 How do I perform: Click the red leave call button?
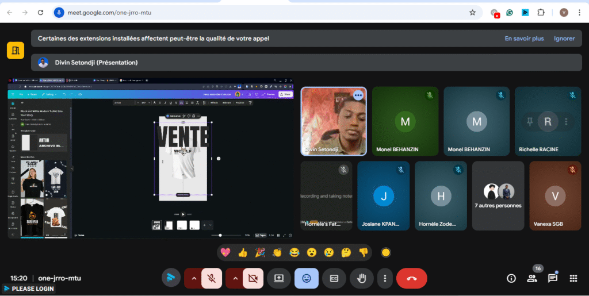pyautogui.click(x=411, y=278)
